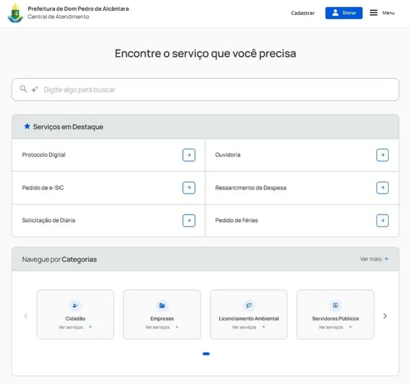Viewport: 410px width, 384px height.
Task: Click the arrow icon for Solicitação de Diária
Action: coord(188,220)
